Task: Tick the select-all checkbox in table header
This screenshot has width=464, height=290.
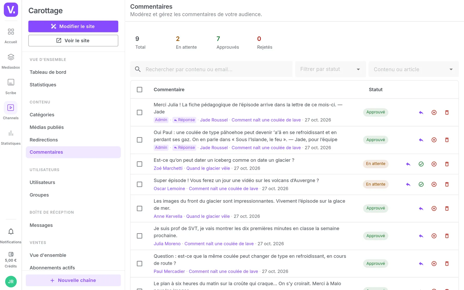Action: tap(139, 90)
